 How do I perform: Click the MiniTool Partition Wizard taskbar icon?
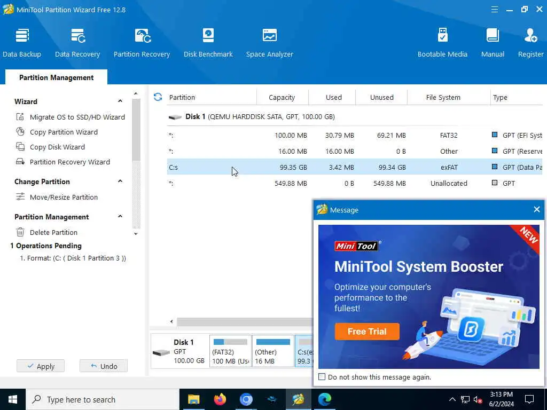click(x=298, y=399)
